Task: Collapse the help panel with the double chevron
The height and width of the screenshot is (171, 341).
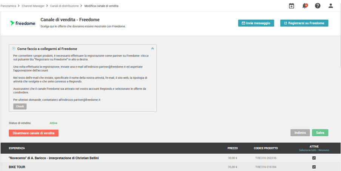Action: [153, 49]
